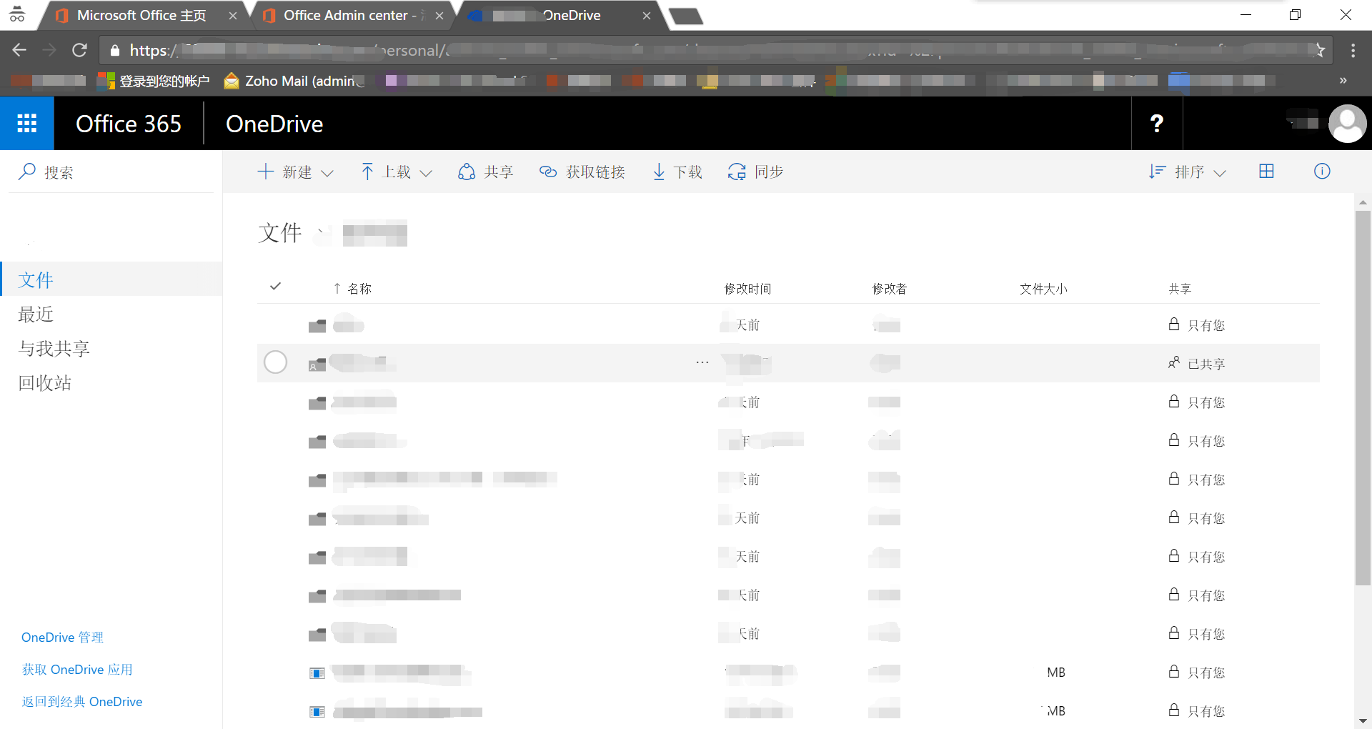Open the 新建 dropdown menu
The height and width of the screenshot is (729, 1372).
295,172
